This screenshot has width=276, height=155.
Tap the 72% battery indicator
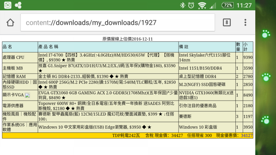227,5
